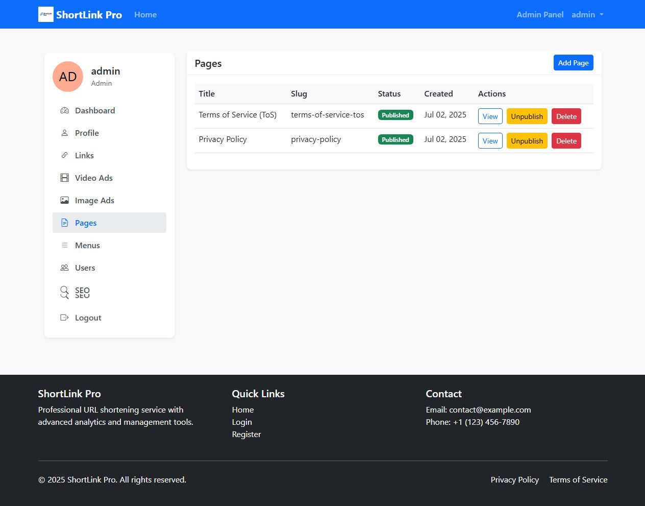Click the Add Page button
The image size is (645, 506).
573,63
